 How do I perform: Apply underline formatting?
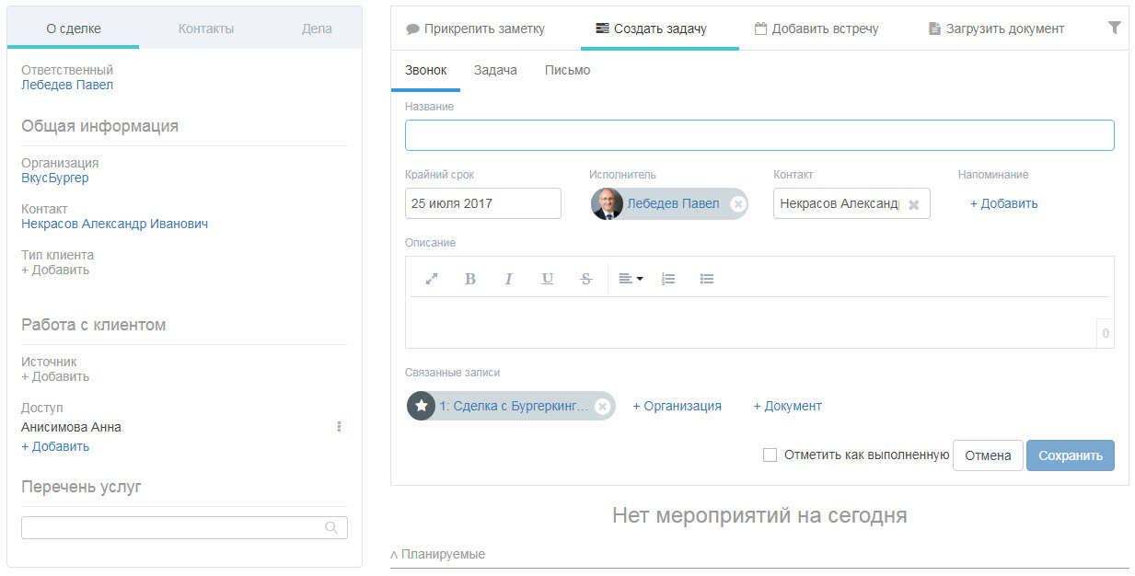click(548, 279)
